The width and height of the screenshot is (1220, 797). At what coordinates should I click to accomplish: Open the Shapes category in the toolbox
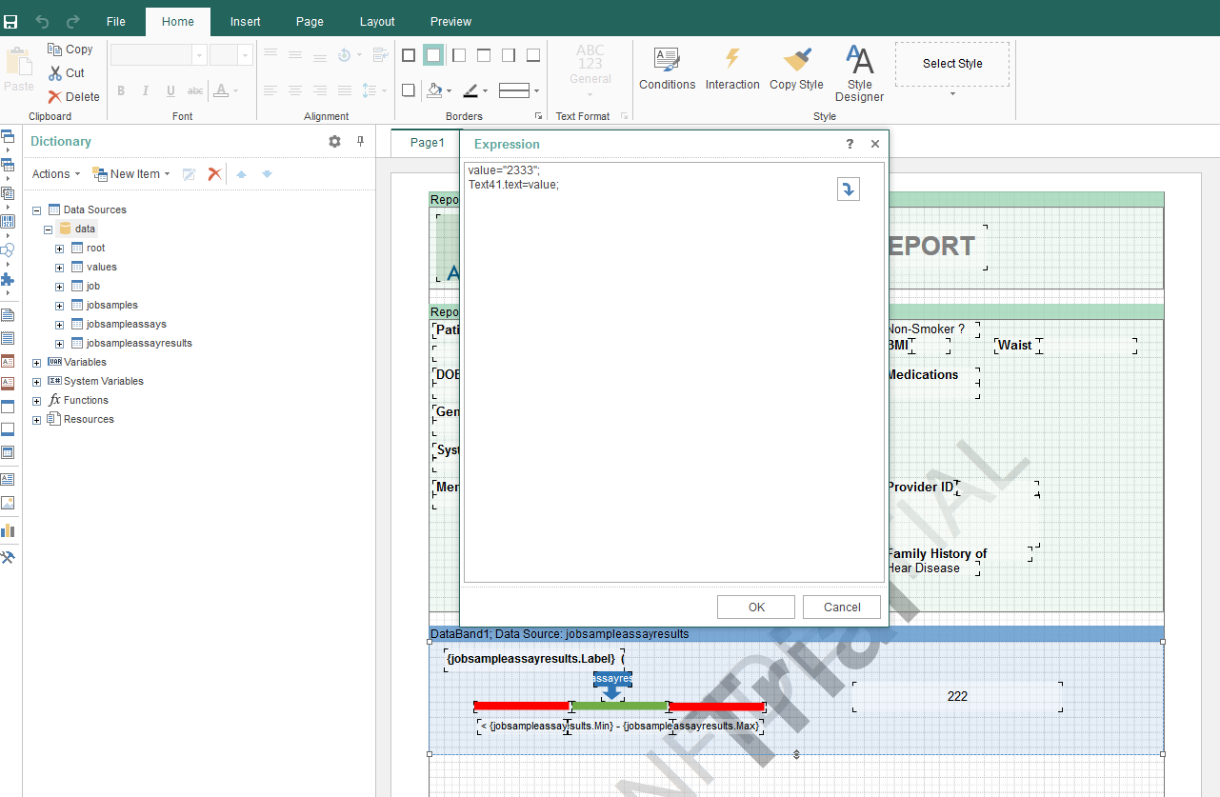8,250
